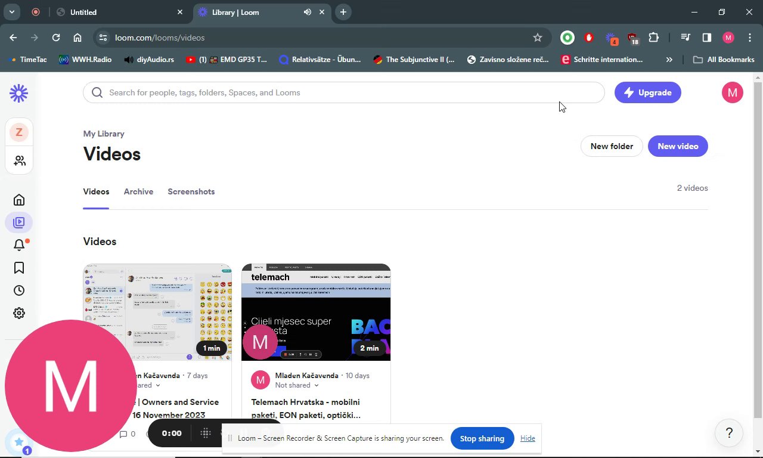Switch to the Untitled browser tab
The height and width of the screenshot is (458, 763).
coord(119,12)
